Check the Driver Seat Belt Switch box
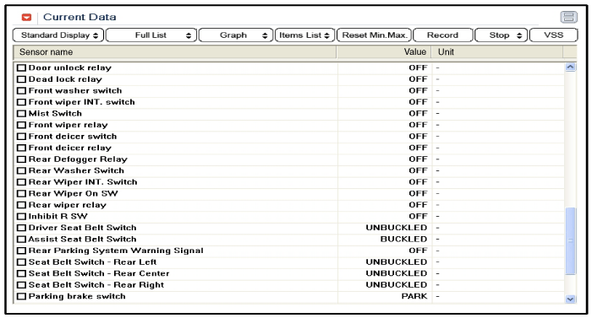Image resolution: width=592 pixels, height=318 pixels. point(21,228)
